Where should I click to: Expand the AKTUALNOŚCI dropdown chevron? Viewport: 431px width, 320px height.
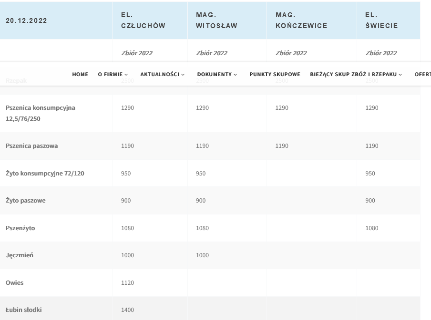pyautogui.click(x=183, y=75)
